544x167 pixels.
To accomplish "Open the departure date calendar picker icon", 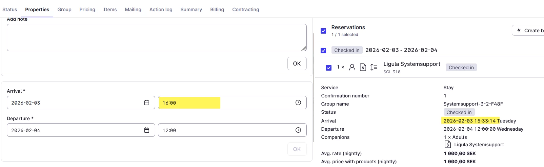I will click(147, 130).
